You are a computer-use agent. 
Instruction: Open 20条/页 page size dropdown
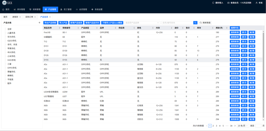243,126
